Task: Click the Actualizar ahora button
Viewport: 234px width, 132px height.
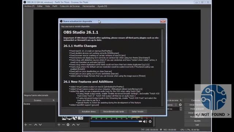Action: tap(88, 111)
